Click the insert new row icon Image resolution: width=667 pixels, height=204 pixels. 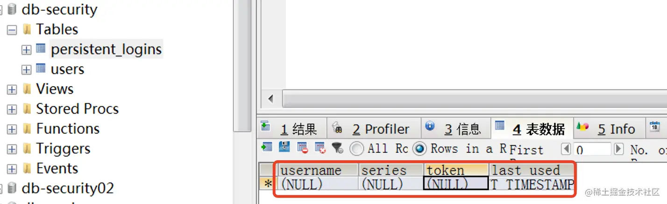pos(267,148)
